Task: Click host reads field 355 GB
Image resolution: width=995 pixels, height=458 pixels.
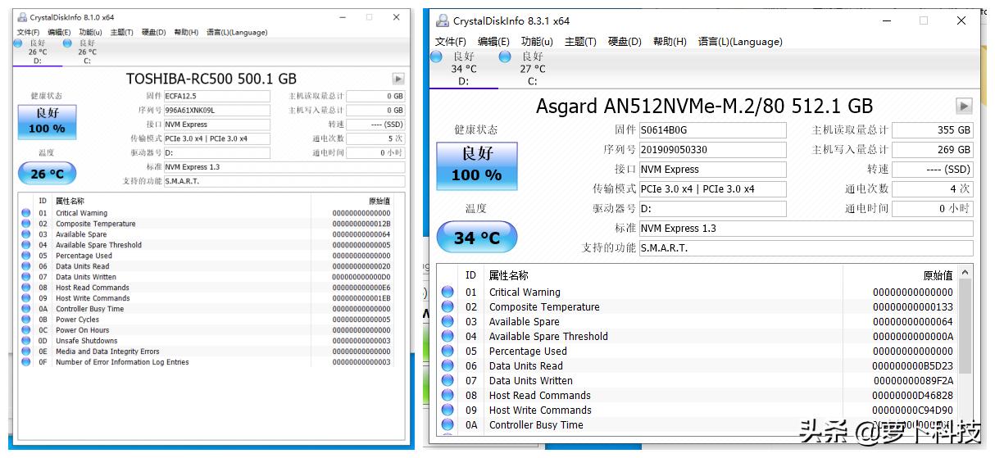Action: 933,129
